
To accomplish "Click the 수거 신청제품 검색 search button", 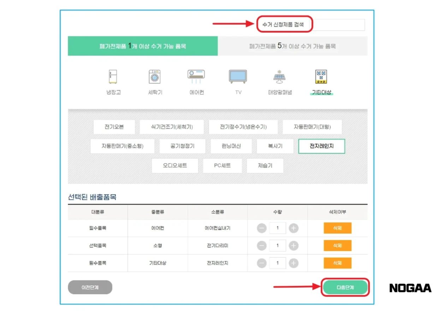I will pos(285,24).
